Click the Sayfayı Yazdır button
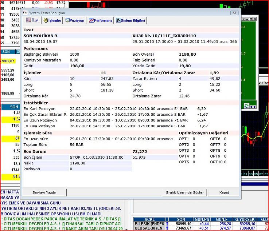269x231 pixels. coord(44,192)
